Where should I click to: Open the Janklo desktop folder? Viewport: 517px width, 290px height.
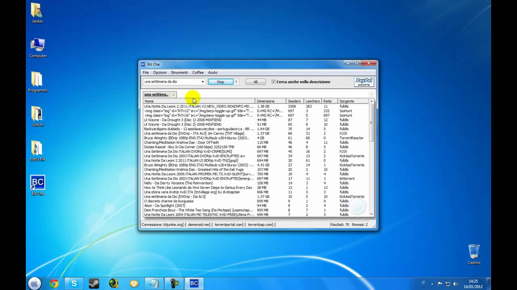[37, 13]
